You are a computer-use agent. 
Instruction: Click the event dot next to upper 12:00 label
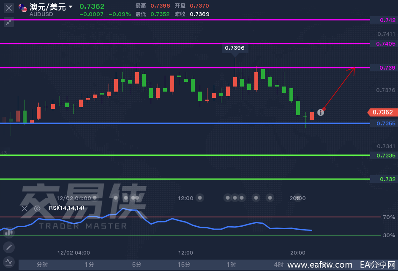pos(200,198)
